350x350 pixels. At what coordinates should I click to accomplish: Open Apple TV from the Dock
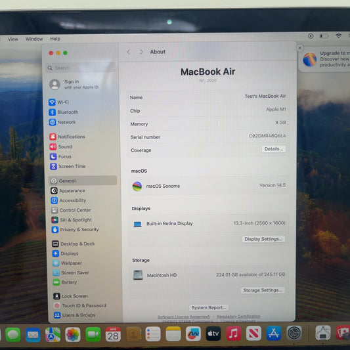(213, 334)
